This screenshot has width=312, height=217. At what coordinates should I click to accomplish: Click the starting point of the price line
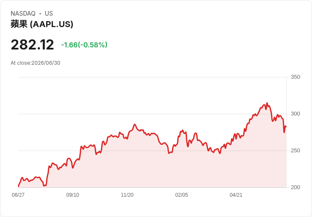[x=19, y=187]
